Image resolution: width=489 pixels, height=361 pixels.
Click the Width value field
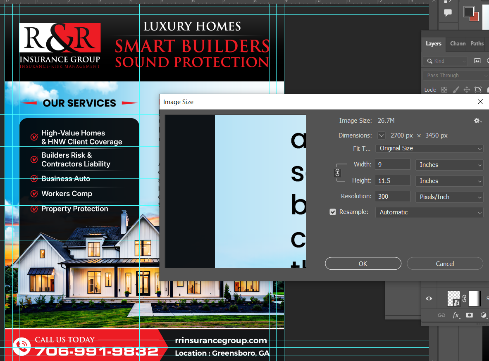(x=392, y=165)
